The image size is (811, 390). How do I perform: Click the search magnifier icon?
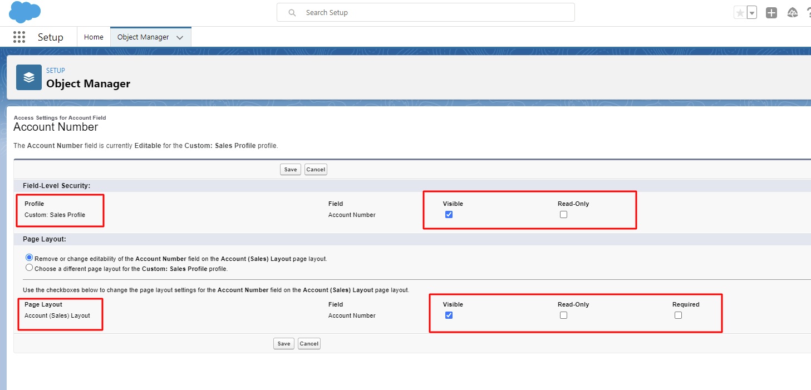tap(292, 13)
